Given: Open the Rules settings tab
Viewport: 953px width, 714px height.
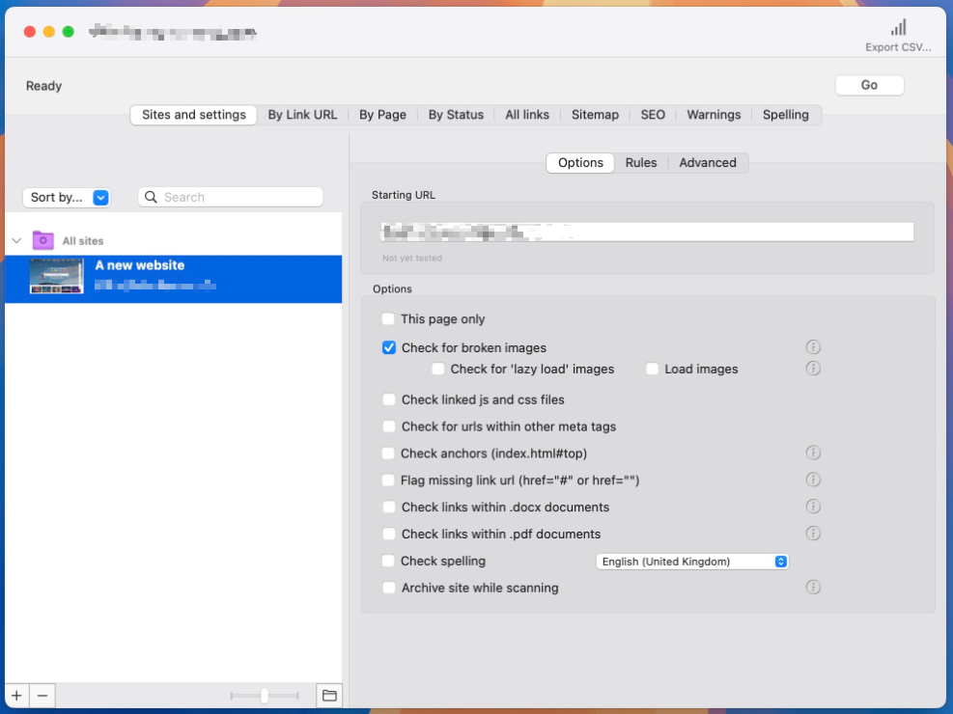Looking at the screenshot, I should click(x=640, y=163).
